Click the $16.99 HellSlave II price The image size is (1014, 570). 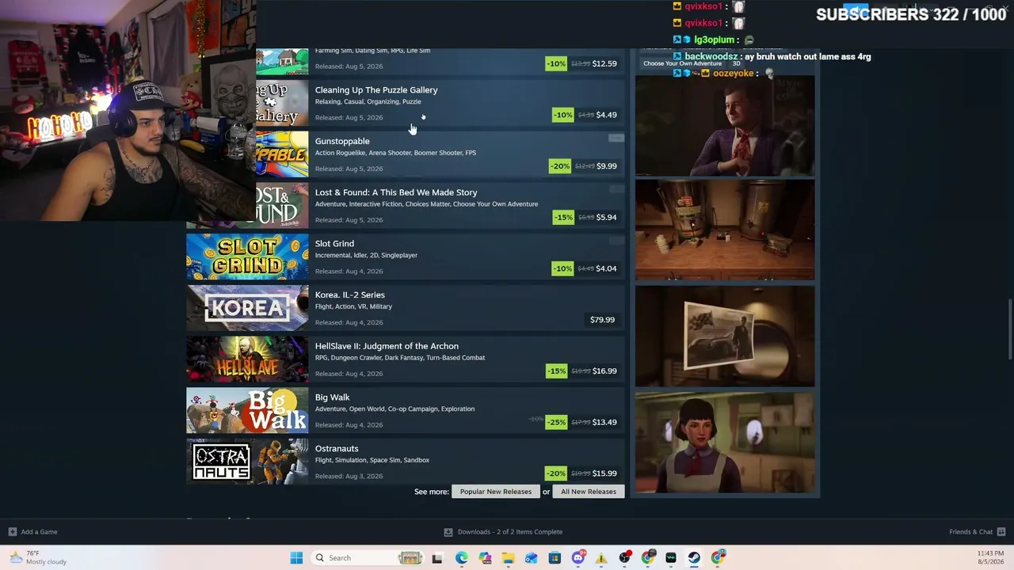[605, 371]
